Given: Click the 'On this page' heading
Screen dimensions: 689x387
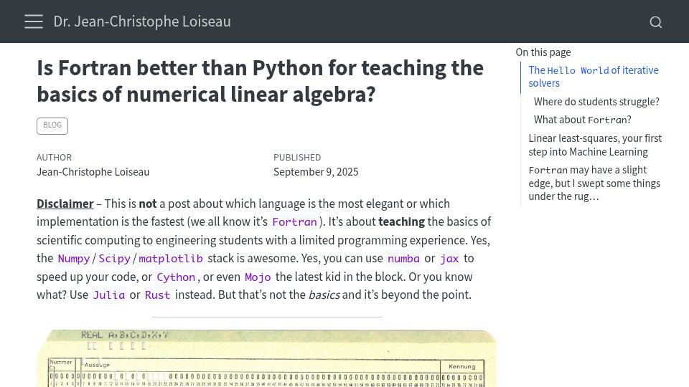Looking at the screenshot, I should coord(543,52).
